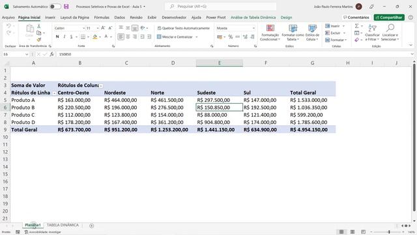Expand the Mesclar e Centralizar arrow

coord(197,37)
